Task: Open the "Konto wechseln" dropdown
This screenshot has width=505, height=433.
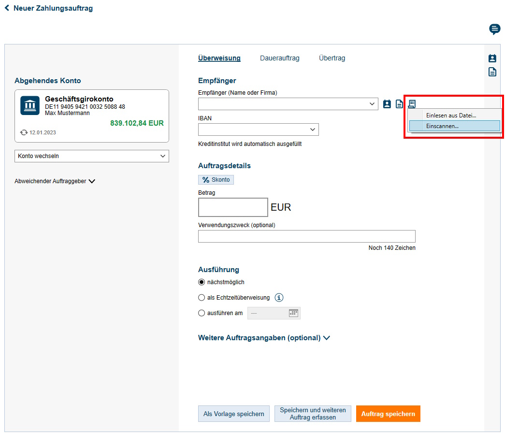Action: pyautogui.click(x=92, y=156)
